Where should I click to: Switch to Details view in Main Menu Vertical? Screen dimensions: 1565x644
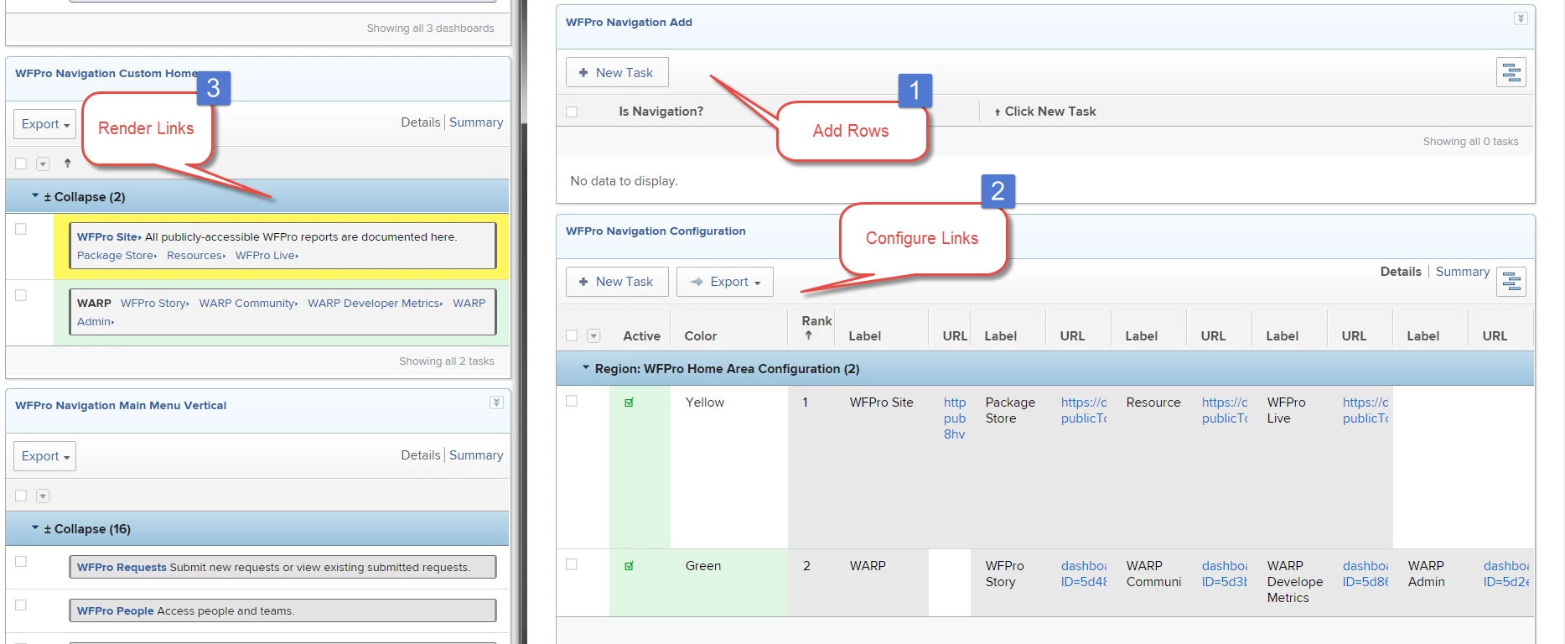click(x=420, y=455)
